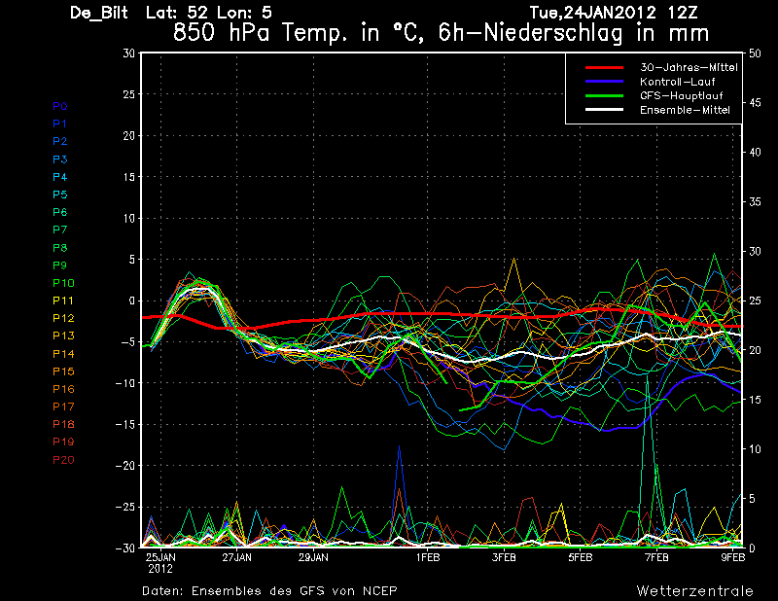
Task: Click the green GFS-Hauptlauf legend line
Action: tap(604, 95)
